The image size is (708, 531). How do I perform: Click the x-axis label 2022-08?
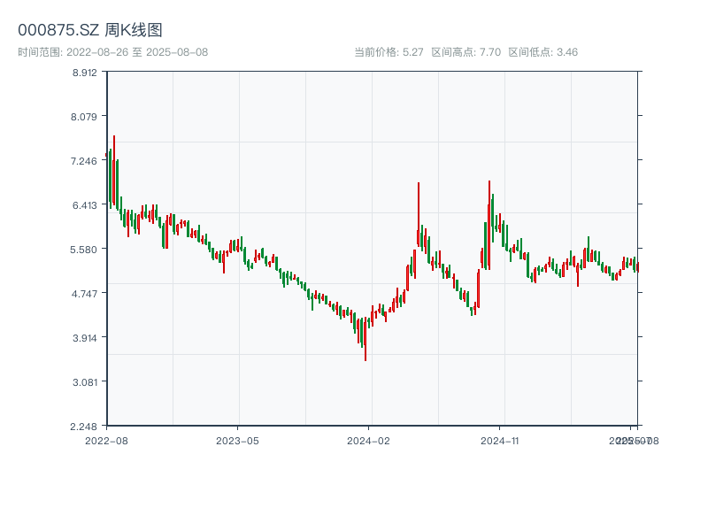coord(106,441)
